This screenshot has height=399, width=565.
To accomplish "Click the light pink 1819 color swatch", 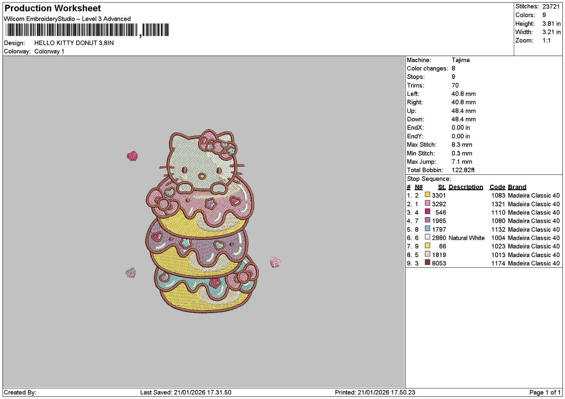I will coord(427,254).
